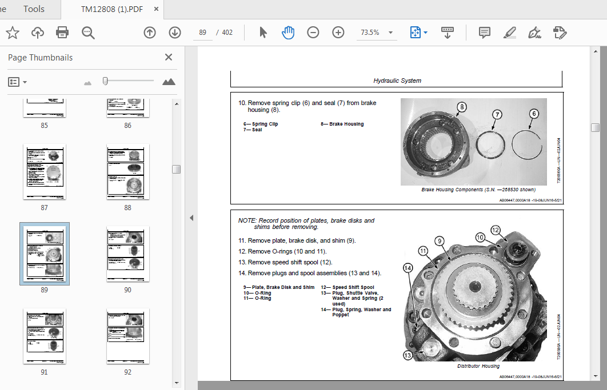Image resolution: width=607 pixels, height=390 pixels.
Task: Close the Page Thumbnails panel
Action: tap(169, 57)
